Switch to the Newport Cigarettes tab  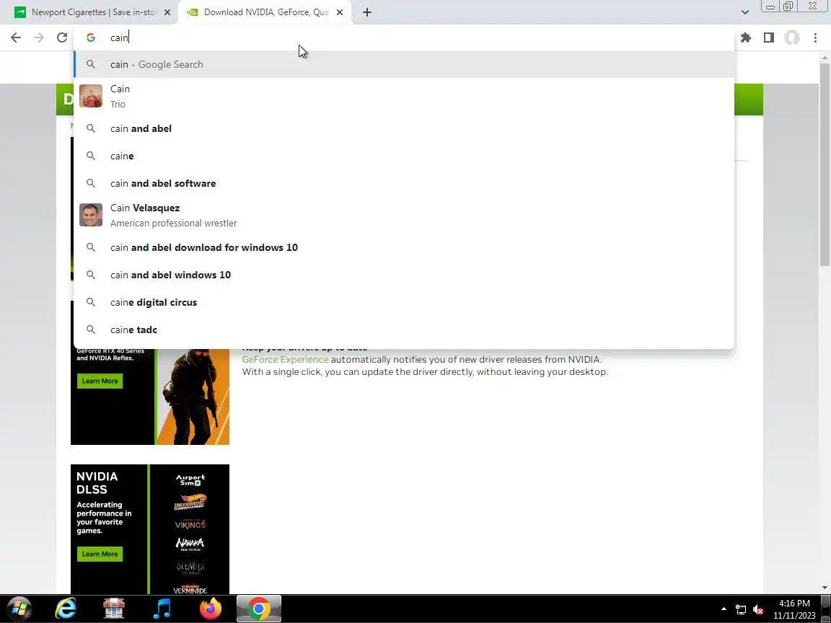[90, 12]
